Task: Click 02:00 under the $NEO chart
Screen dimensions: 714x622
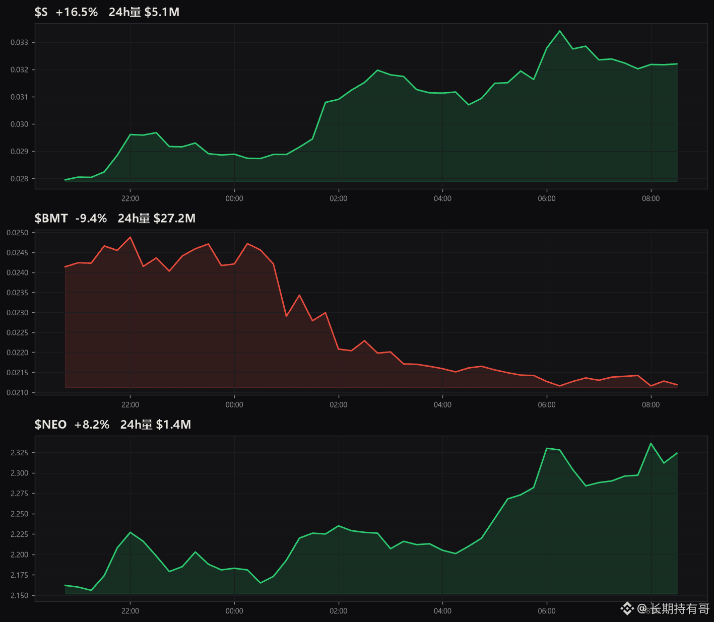Action: [x=339, y=611]
